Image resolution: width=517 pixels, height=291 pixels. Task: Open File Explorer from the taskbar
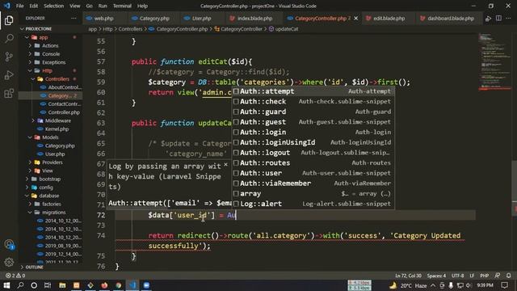tap(62, 285)
